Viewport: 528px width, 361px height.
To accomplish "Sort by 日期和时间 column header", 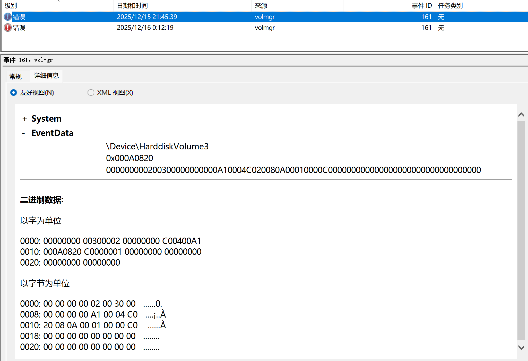I will point(132,5).
